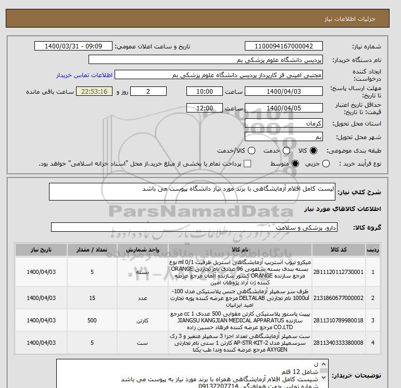
Task: Click the تاریخ نیاز column header
Action: [x=41, y=249]
